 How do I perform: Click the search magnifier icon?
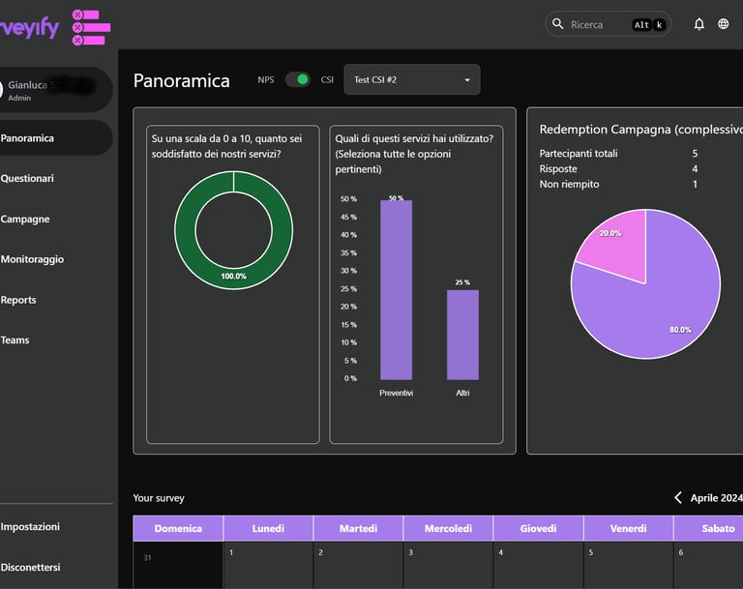tap(557, 24)
